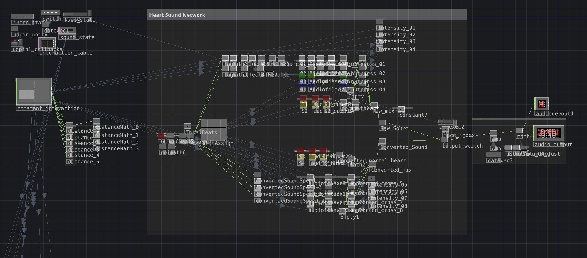Click the intro_state node
Screen dimensions: 587x258
(x=23, y=16)
